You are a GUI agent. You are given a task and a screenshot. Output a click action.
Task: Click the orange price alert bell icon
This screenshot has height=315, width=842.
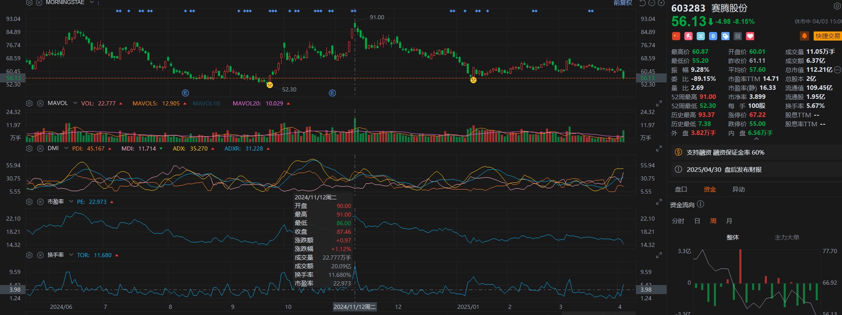point(804,36)
